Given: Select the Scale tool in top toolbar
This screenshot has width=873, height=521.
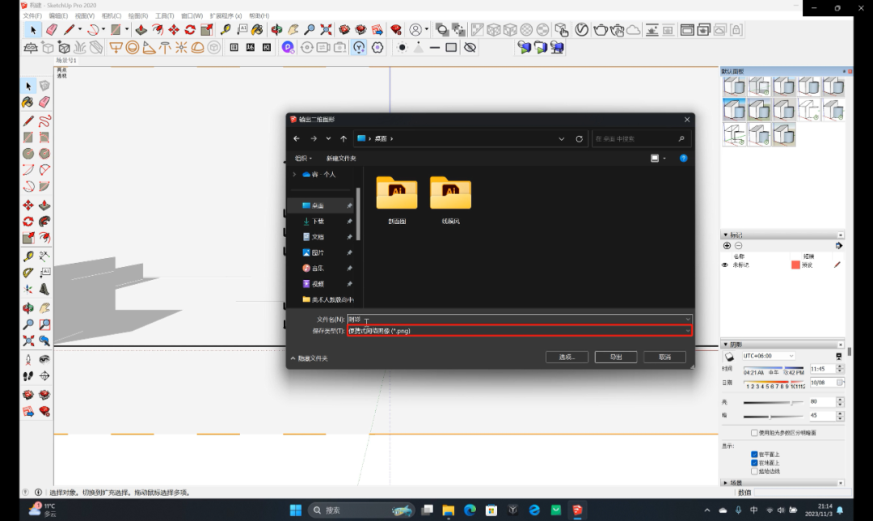Looking at the screenshot, I should [207, 30].
